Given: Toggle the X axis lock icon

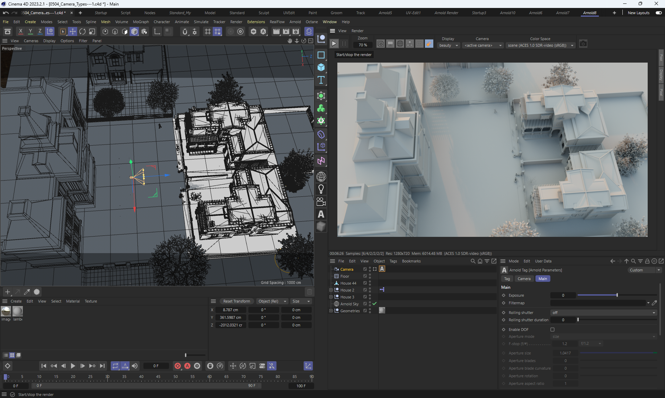Looking at the screenshot, I should point(21,32).
